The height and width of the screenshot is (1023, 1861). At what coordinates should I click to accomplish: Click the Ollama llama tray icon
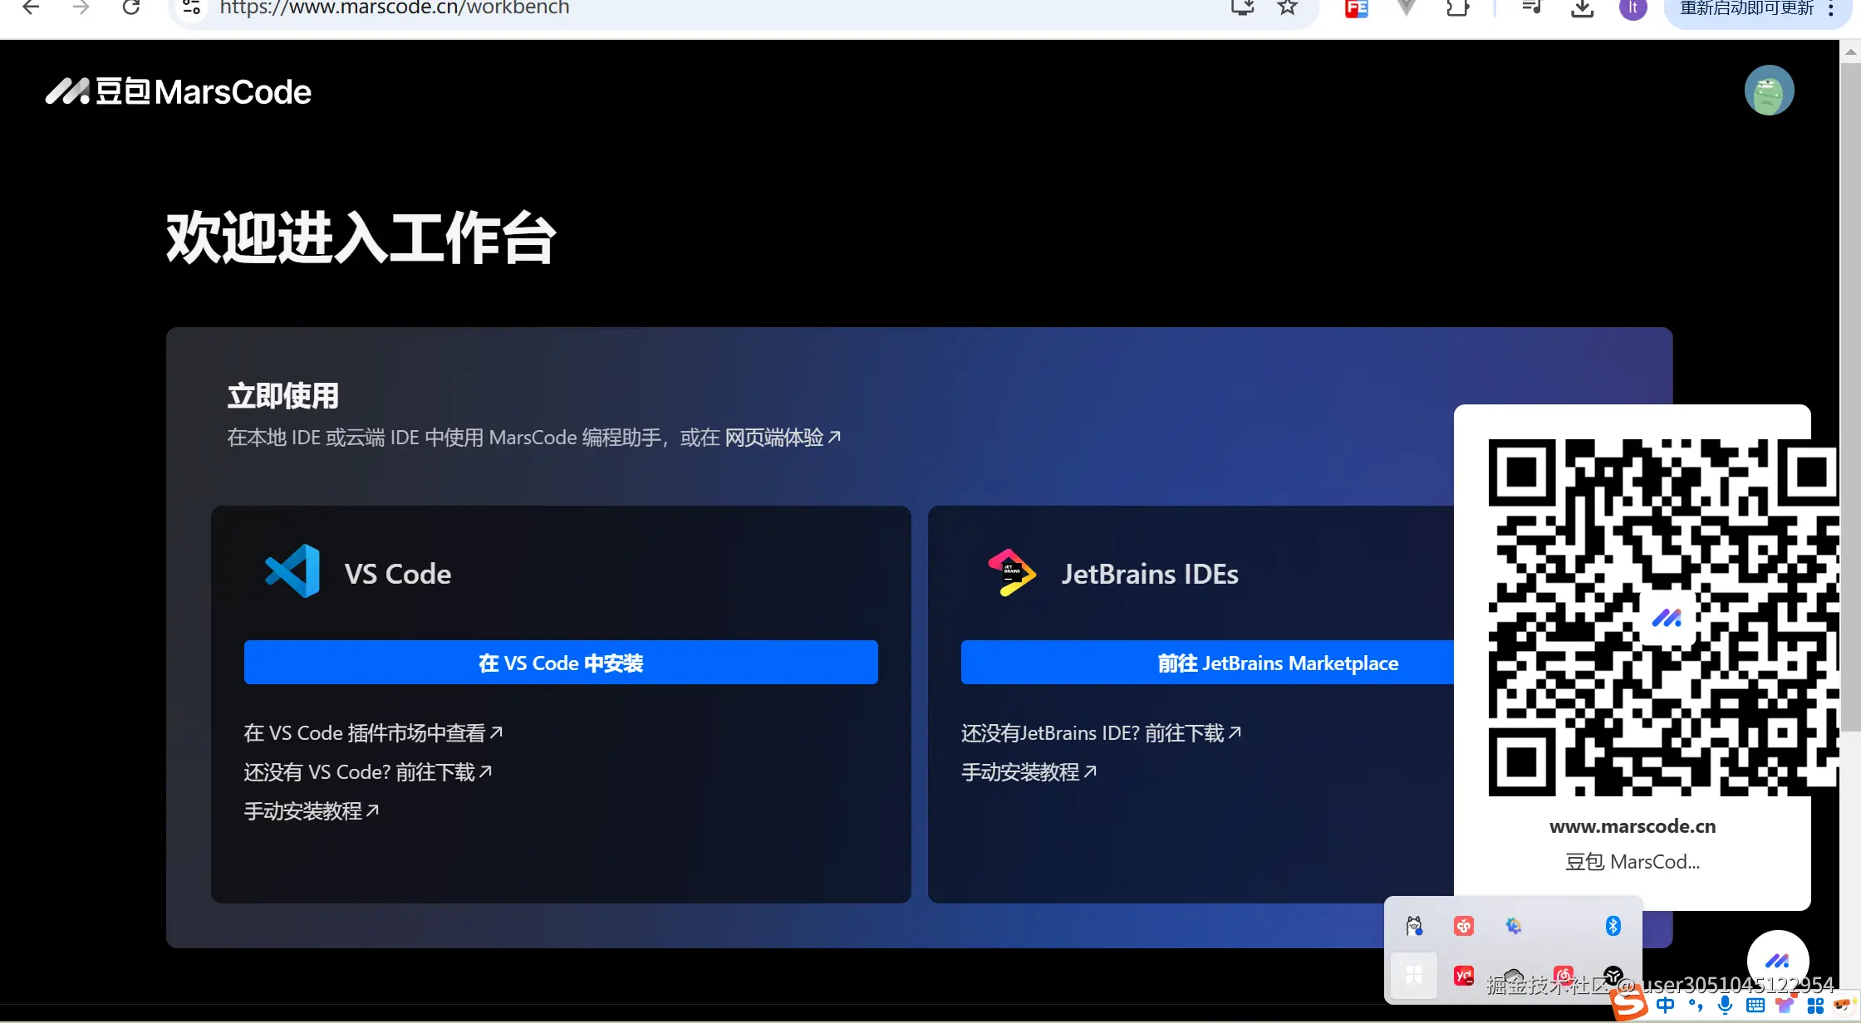(x=1414, y=926)
